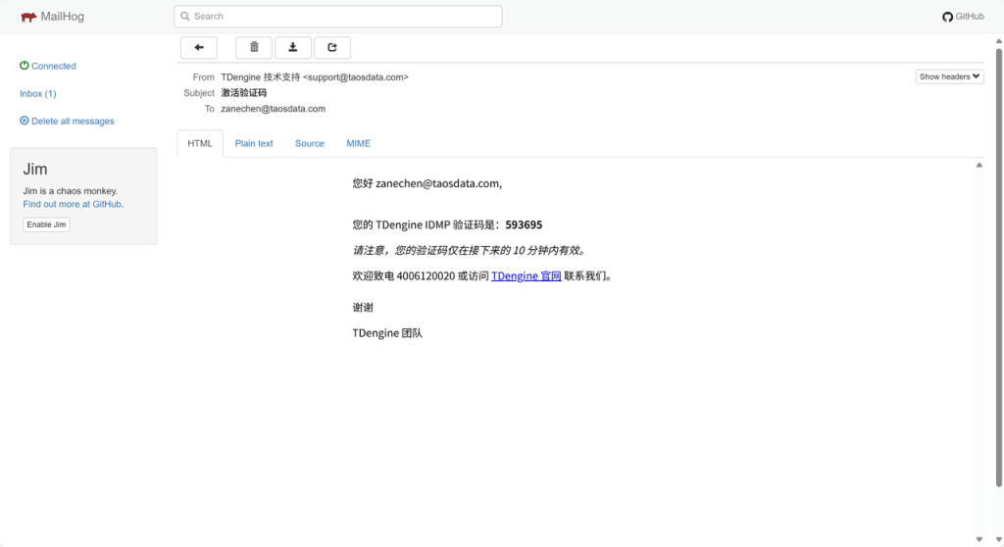Click the MailHog pig logo

pos(28,17)
